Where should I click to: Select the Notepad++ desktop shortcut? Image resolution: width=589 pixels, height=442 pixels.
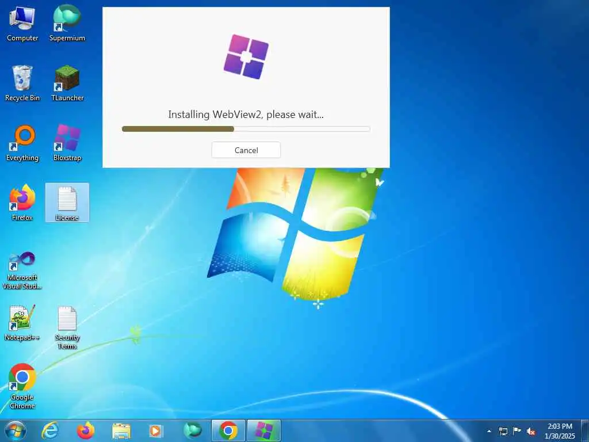(x=22, y=323)
